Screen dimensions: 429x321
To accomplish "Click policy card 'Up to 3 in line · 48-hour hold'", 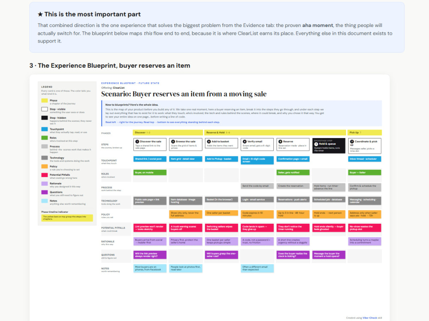I will (293, 214).
